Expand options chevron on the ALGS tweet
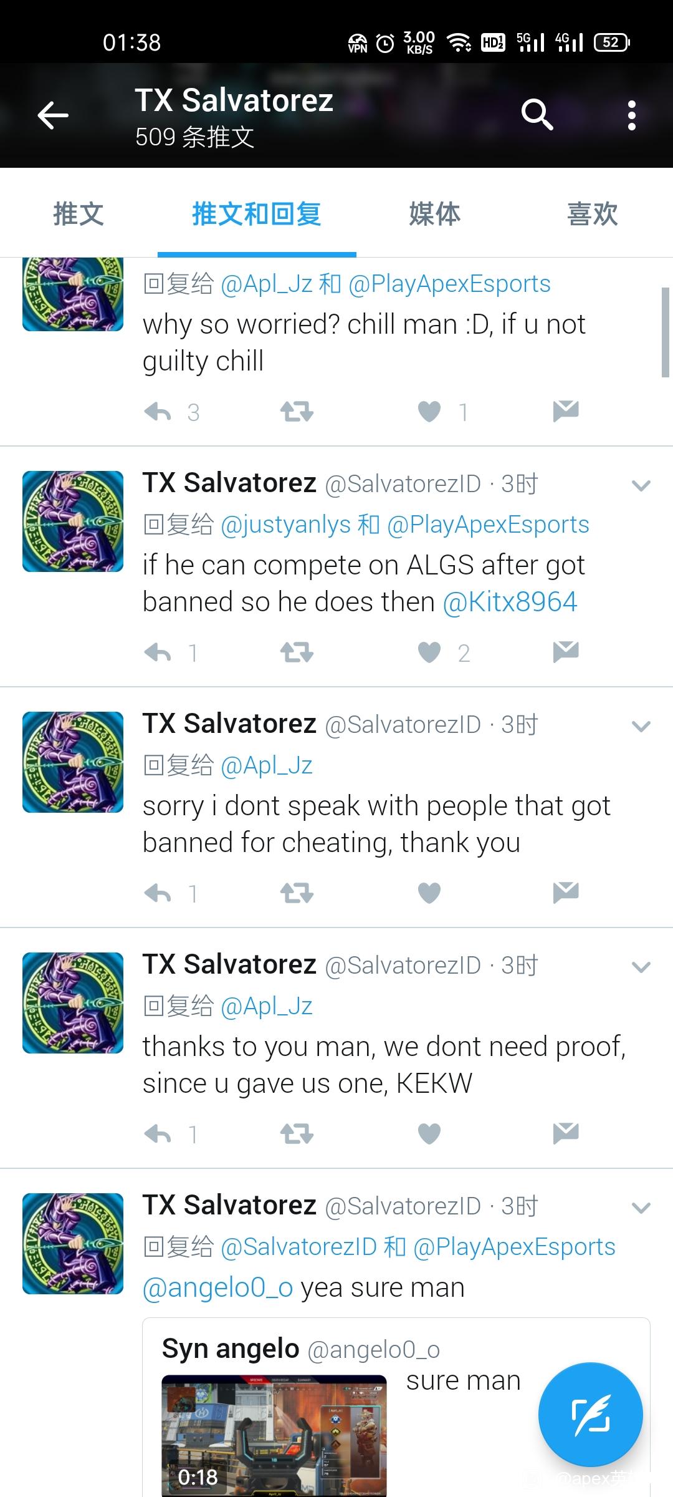This screenshot has width=673, height=1497. tap(641, 485)
